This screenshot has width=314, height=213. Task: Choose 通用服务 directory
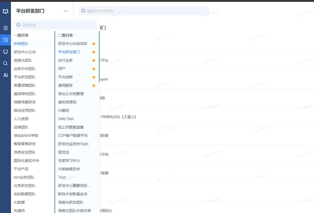[65, 85]
